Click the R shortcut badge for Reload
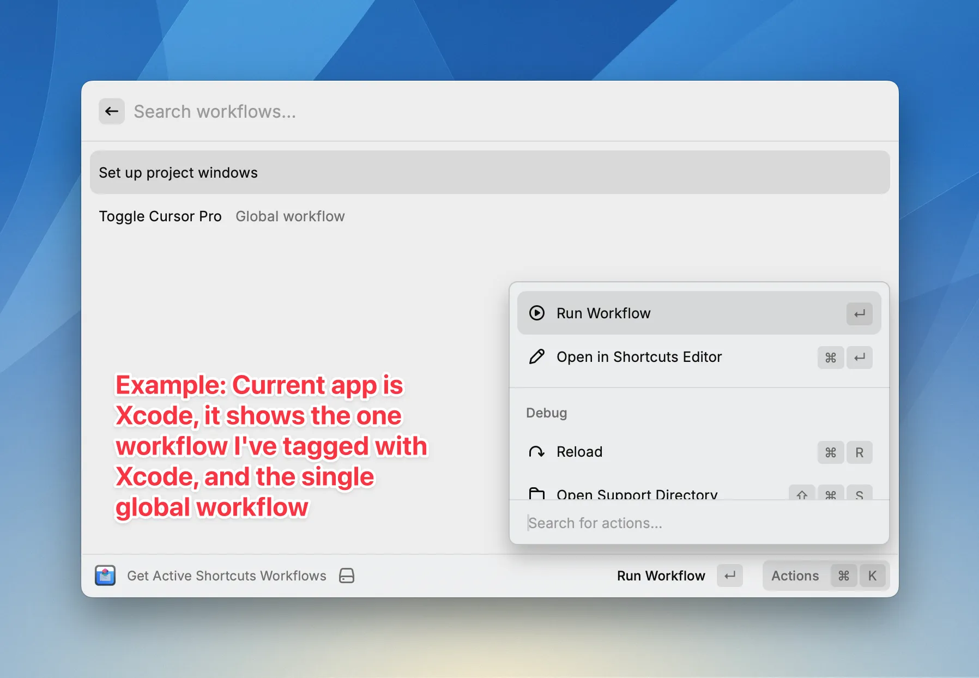The width and height of the screenshot is (979, 678). (860, 452)
